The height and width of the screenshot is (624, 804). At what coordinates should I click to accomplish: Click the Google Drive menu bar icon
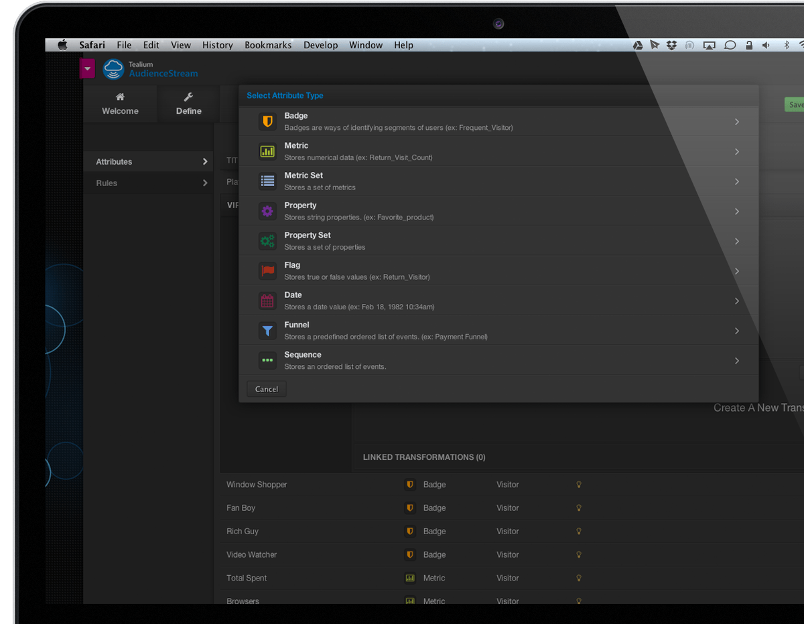(x=638, y=46)
